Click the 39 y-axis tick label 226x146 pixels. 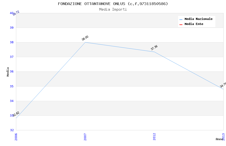click(x=12, y=28)
